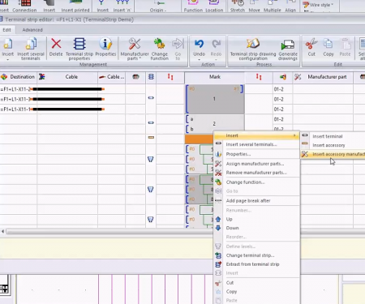
Task: Click Move tool in top toolbar
Action: (254, 6)
